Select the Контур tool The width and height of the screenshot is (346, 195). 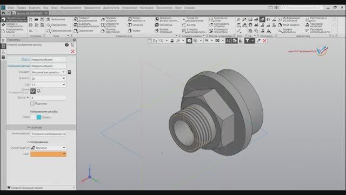tap(189, 25)
